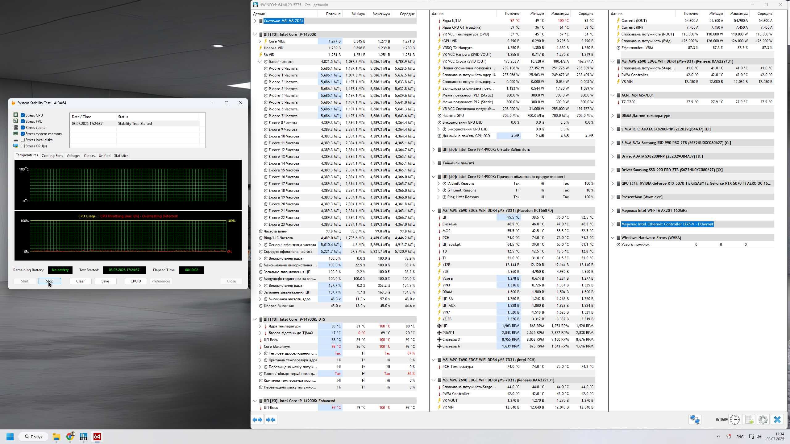Click PCH Температура thermometer icon
Screen dimensions: 790x444
point(439,367)
